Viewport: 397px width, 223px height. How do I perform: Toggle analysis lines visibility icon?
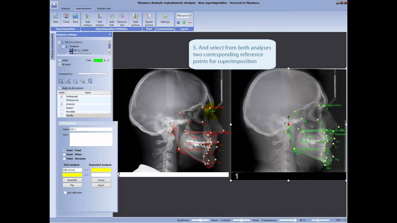click(x=68, y=81)
